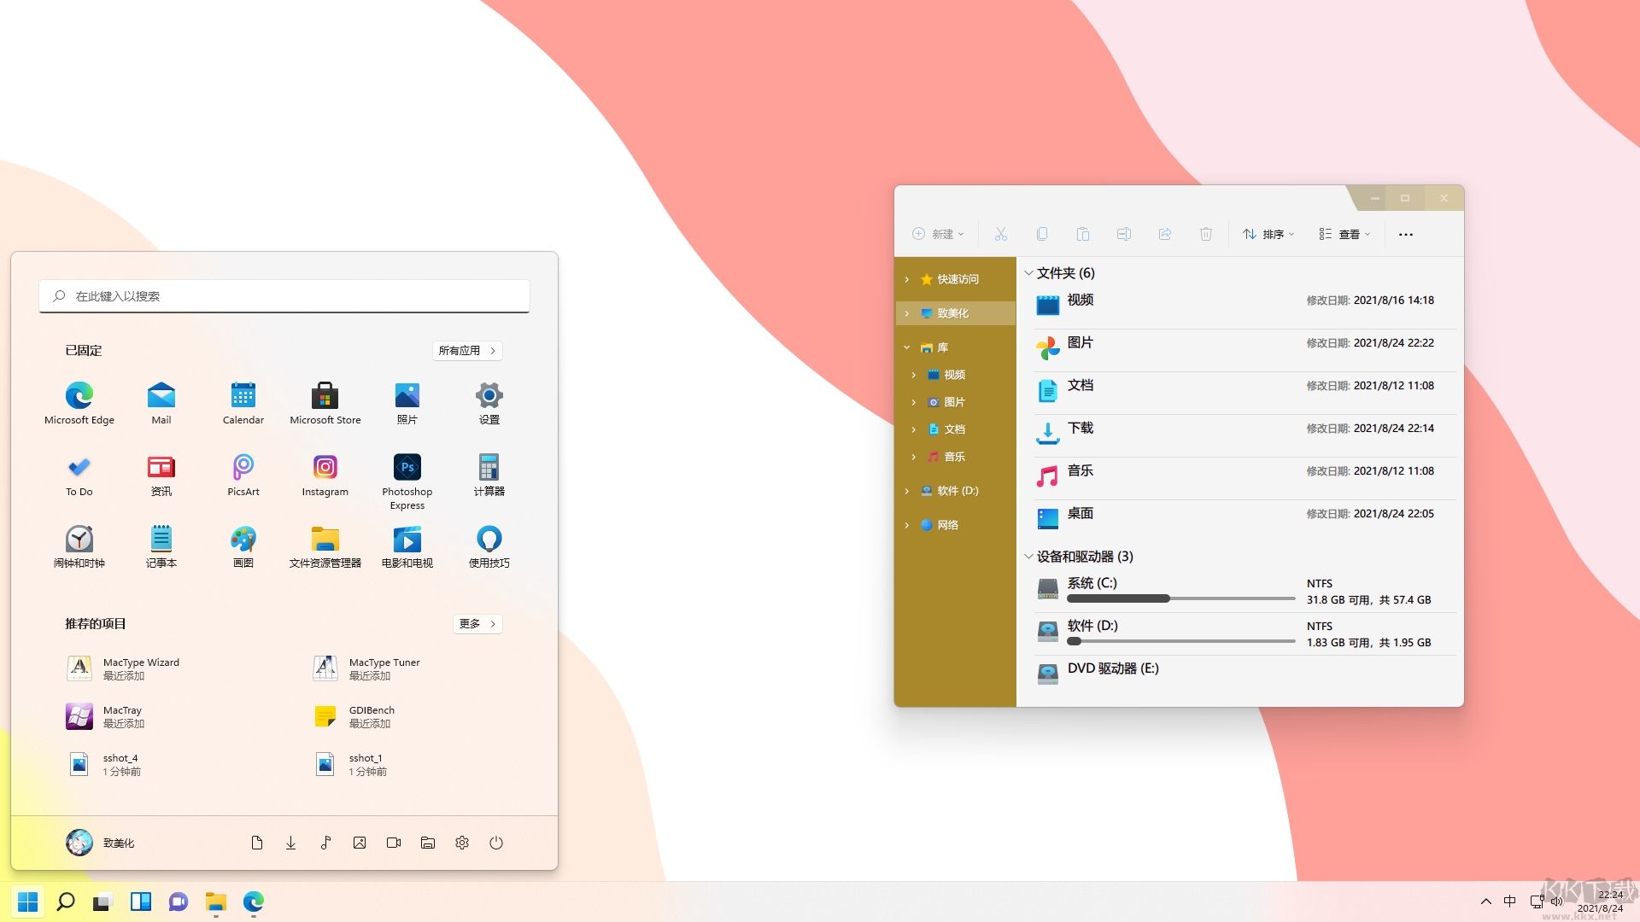
Task: Click the Start menu search box
Action: tap(284, 296)
